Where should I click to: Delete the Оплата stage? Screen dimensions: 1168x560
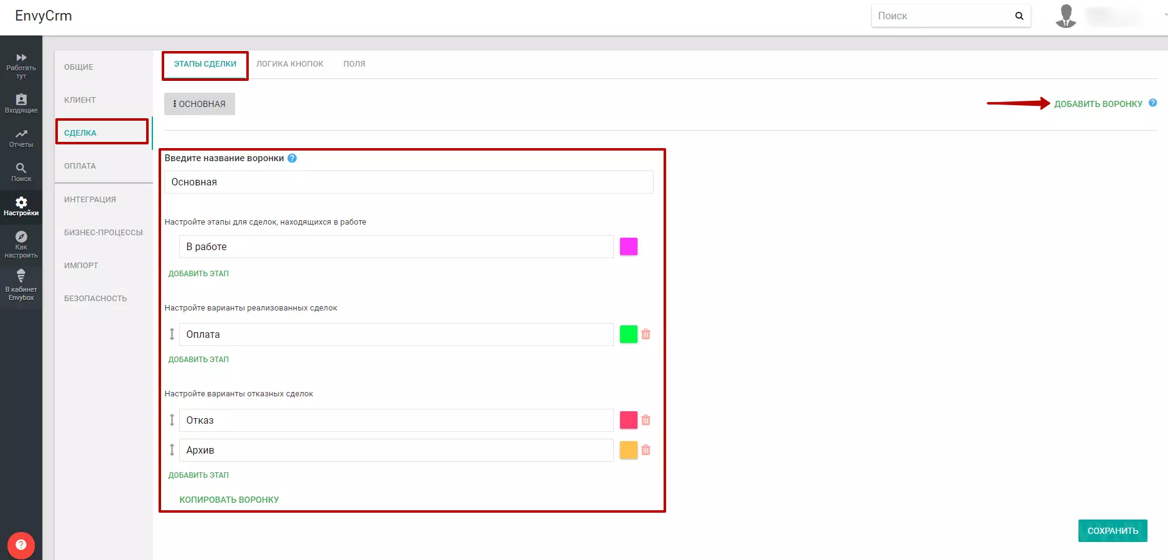[x=646, y=334]
